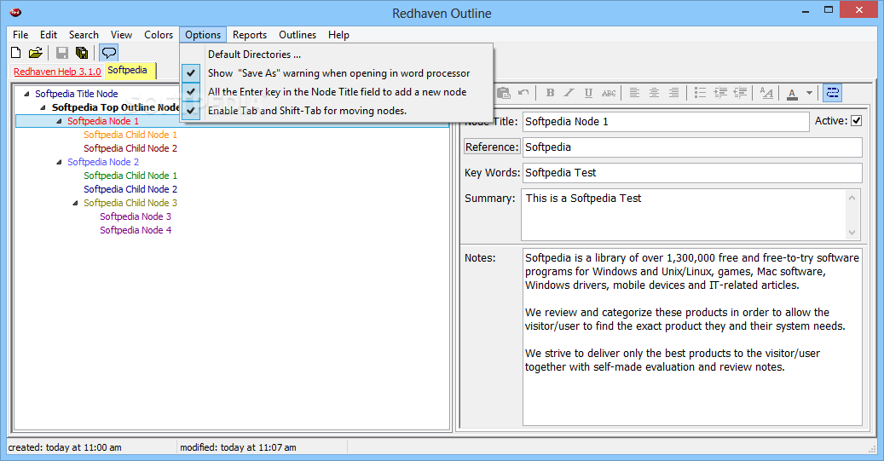The image size is (884, 461).
Task: Uncheck the Active checkbox
Action: (856, 121)
